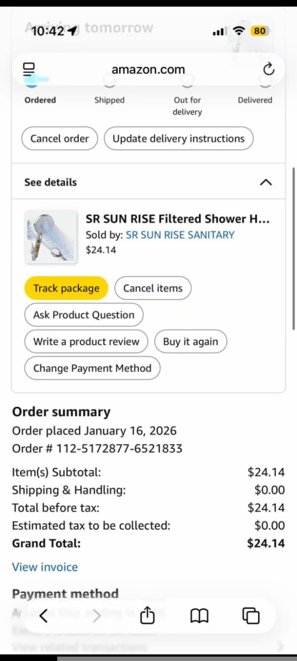The image size is (297, 661).
Task: Collapse the See details section chevron
Action: pyautogui.click(x=266, y=182)
